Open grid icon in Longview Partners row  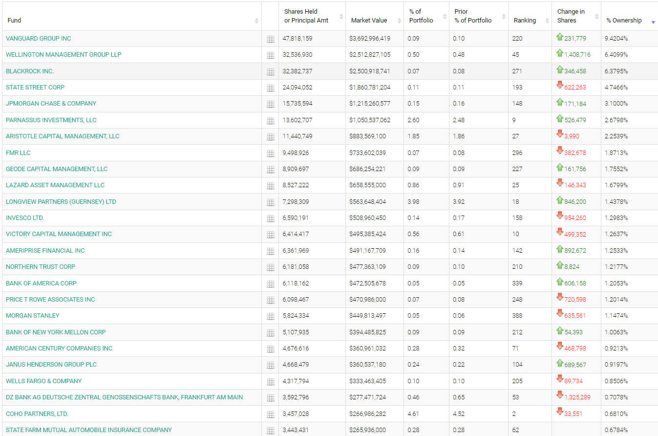pyautogui.click(x=270, y=202)
